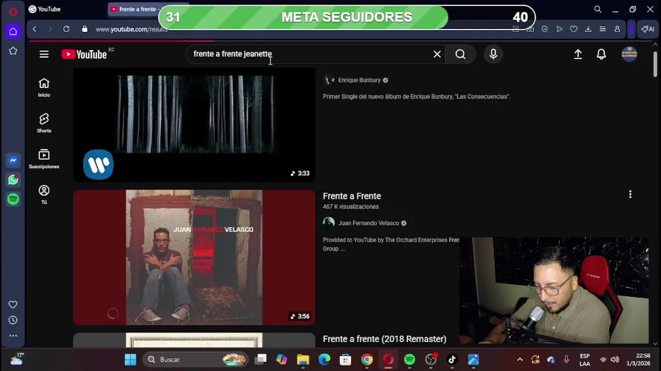This screenshot has width=661, height=371.
Task: Reload the page
Action: pos(66,29)
